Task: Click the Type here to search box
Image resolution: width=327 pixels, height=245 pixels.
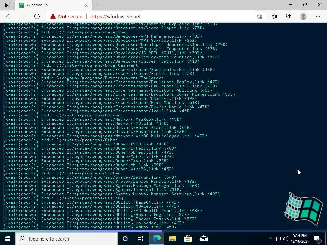Action: point(66,239)
